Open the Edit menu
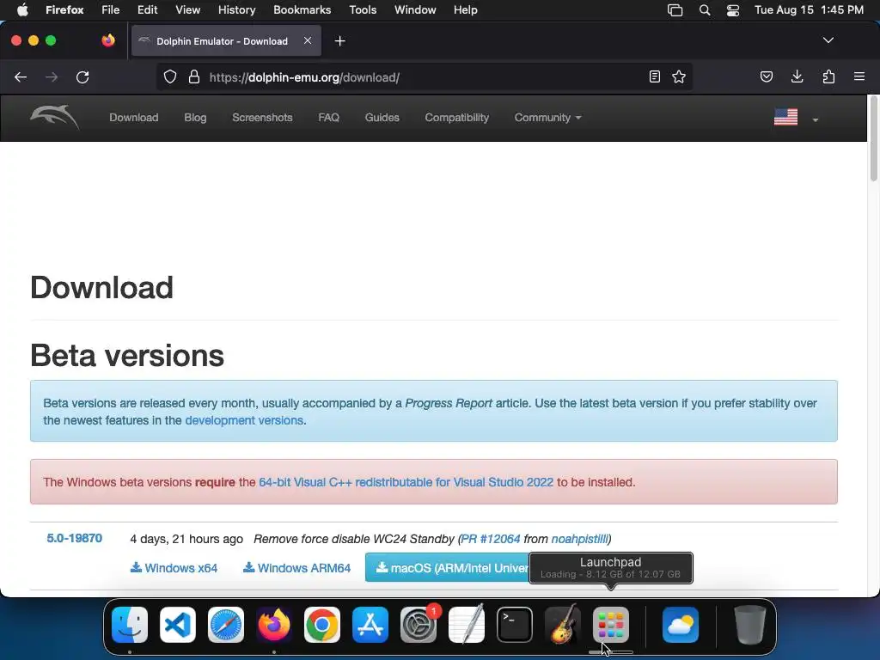The height and width of the screenshot is (660, 880). [148, 10]
